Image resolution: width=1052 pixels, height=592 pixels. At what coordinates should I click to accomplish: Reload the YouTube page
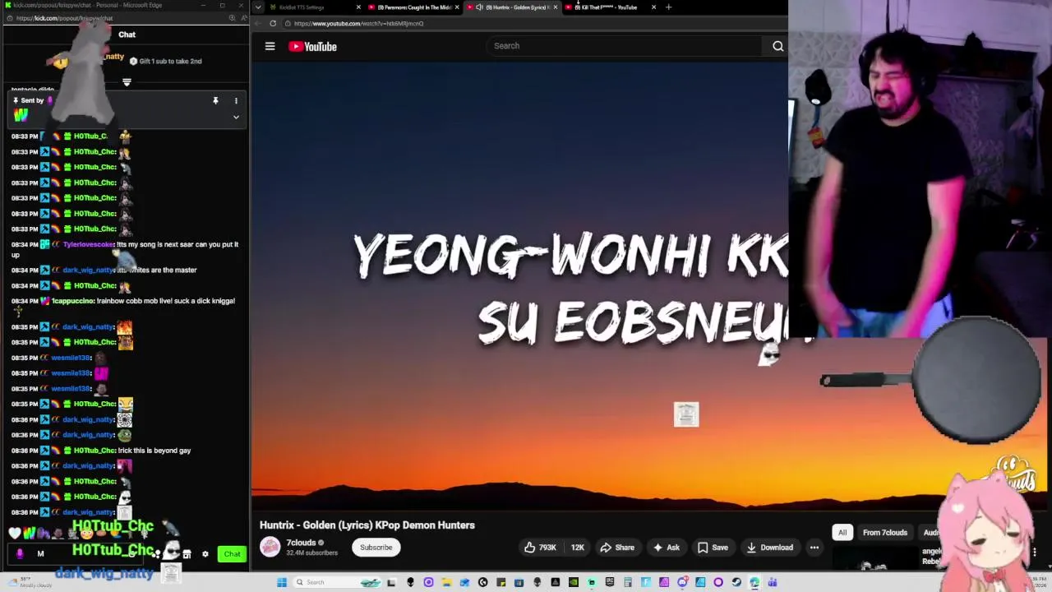click(273, 23)
